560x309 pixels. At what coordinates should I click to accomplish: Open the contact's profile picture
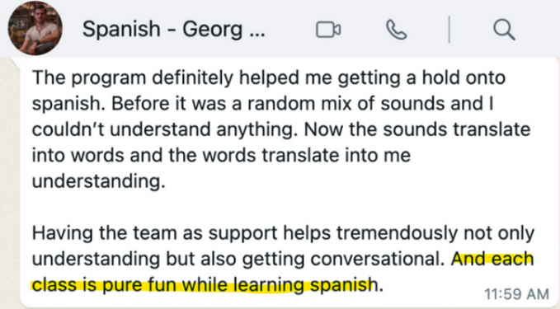(35, 28)
